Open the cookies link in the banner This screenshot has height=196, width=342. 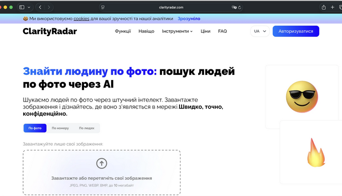tap(81, 19)
